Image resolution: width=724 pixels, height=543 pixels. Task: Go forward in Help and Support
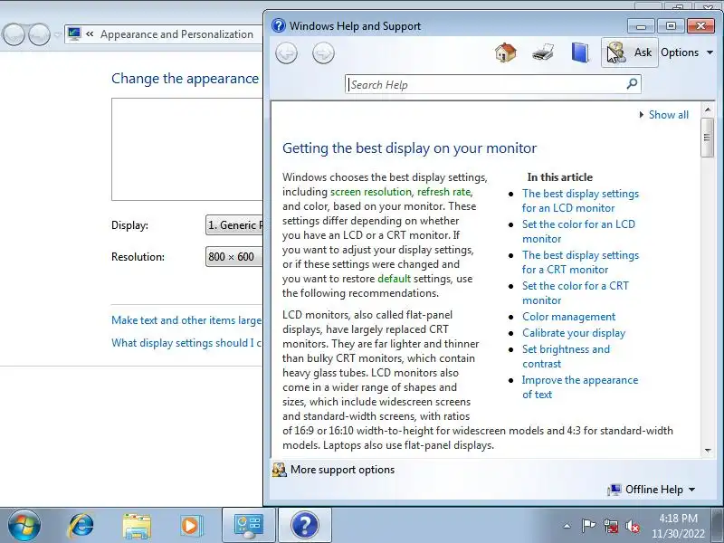(x=323, y=52)
